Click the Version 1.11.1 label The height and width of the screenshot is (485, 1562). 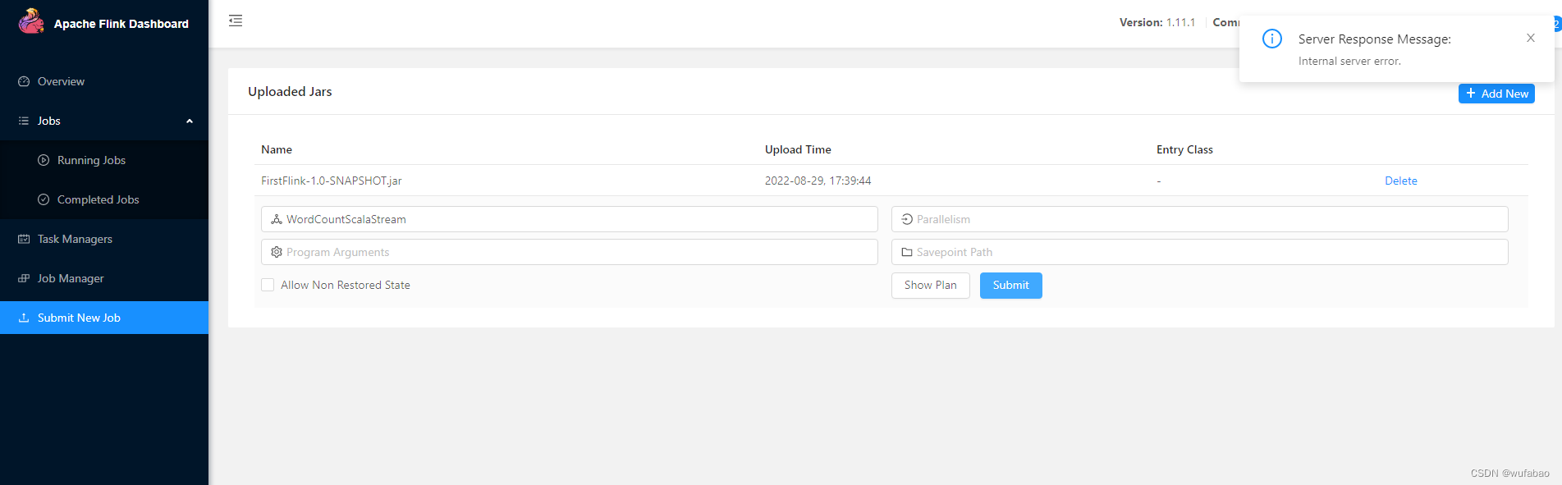pyautogui.click(x=1157, y=22)
